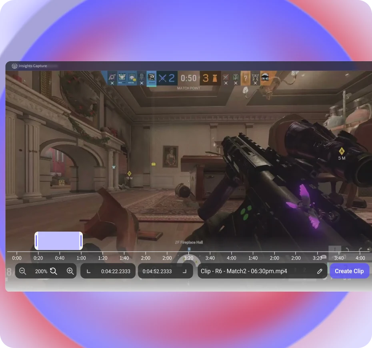The width and height of the screenshot is (372, 348).
Task: Click the right handle of the clip selection
Action: (x=81, y=241)
